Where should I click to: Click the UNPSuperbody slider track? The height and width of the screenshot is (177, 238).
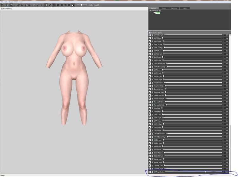tap(194, 172)
